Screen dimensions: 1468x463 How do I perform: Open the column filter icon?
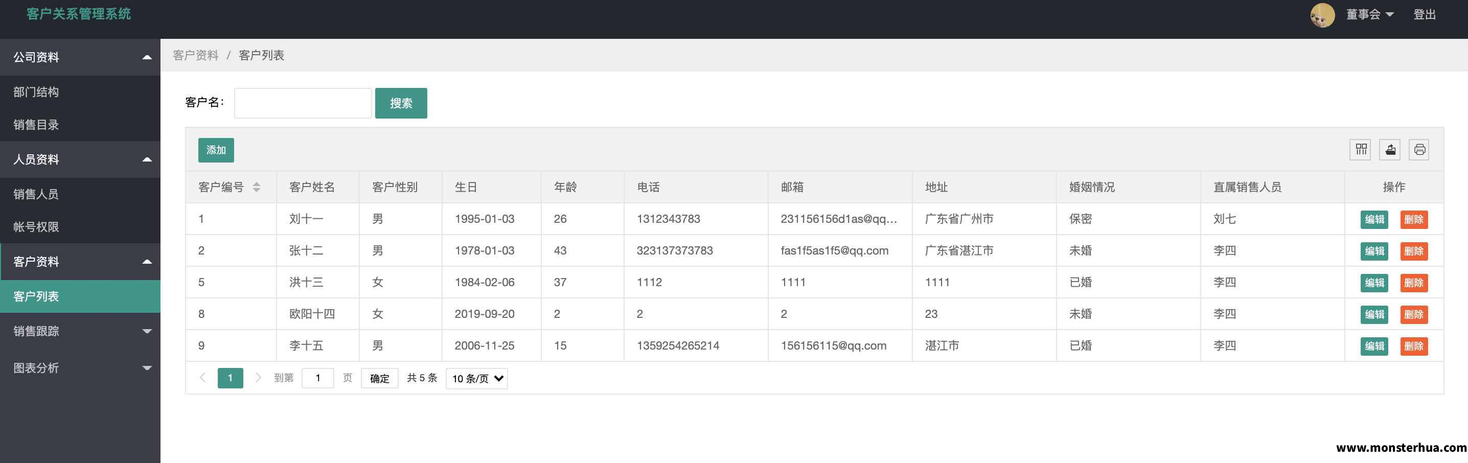point(1361,150)
